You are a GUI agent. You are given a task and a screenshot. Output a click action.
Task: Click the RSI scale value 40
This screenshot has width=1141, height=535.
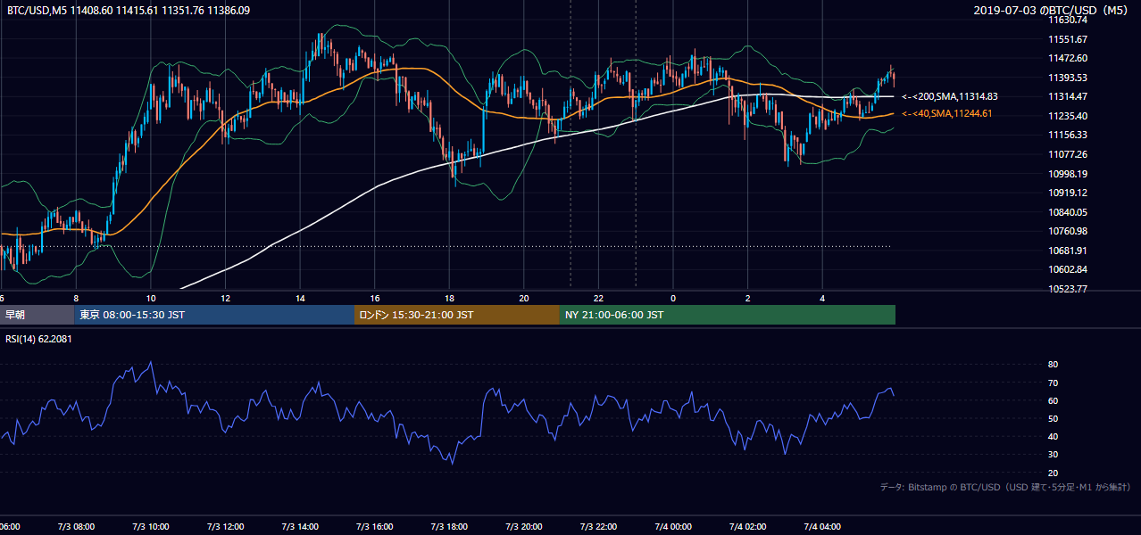click(1054, 436)
